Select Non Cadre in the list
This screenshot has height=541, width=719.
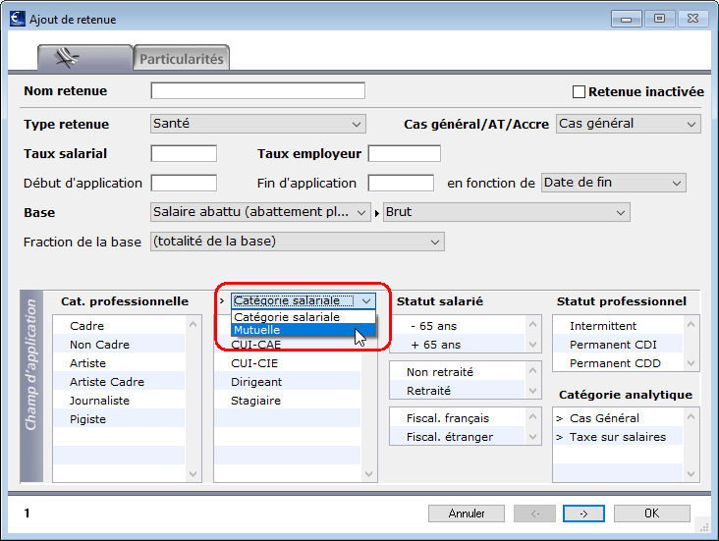coord(119,345)
